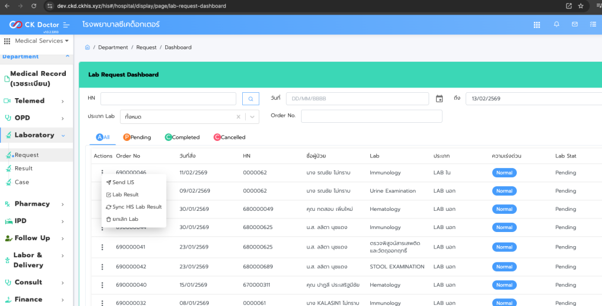The width and height of the screenshot is (602, 306).
Task: Switch to the Completed tab
Action: 182,137
